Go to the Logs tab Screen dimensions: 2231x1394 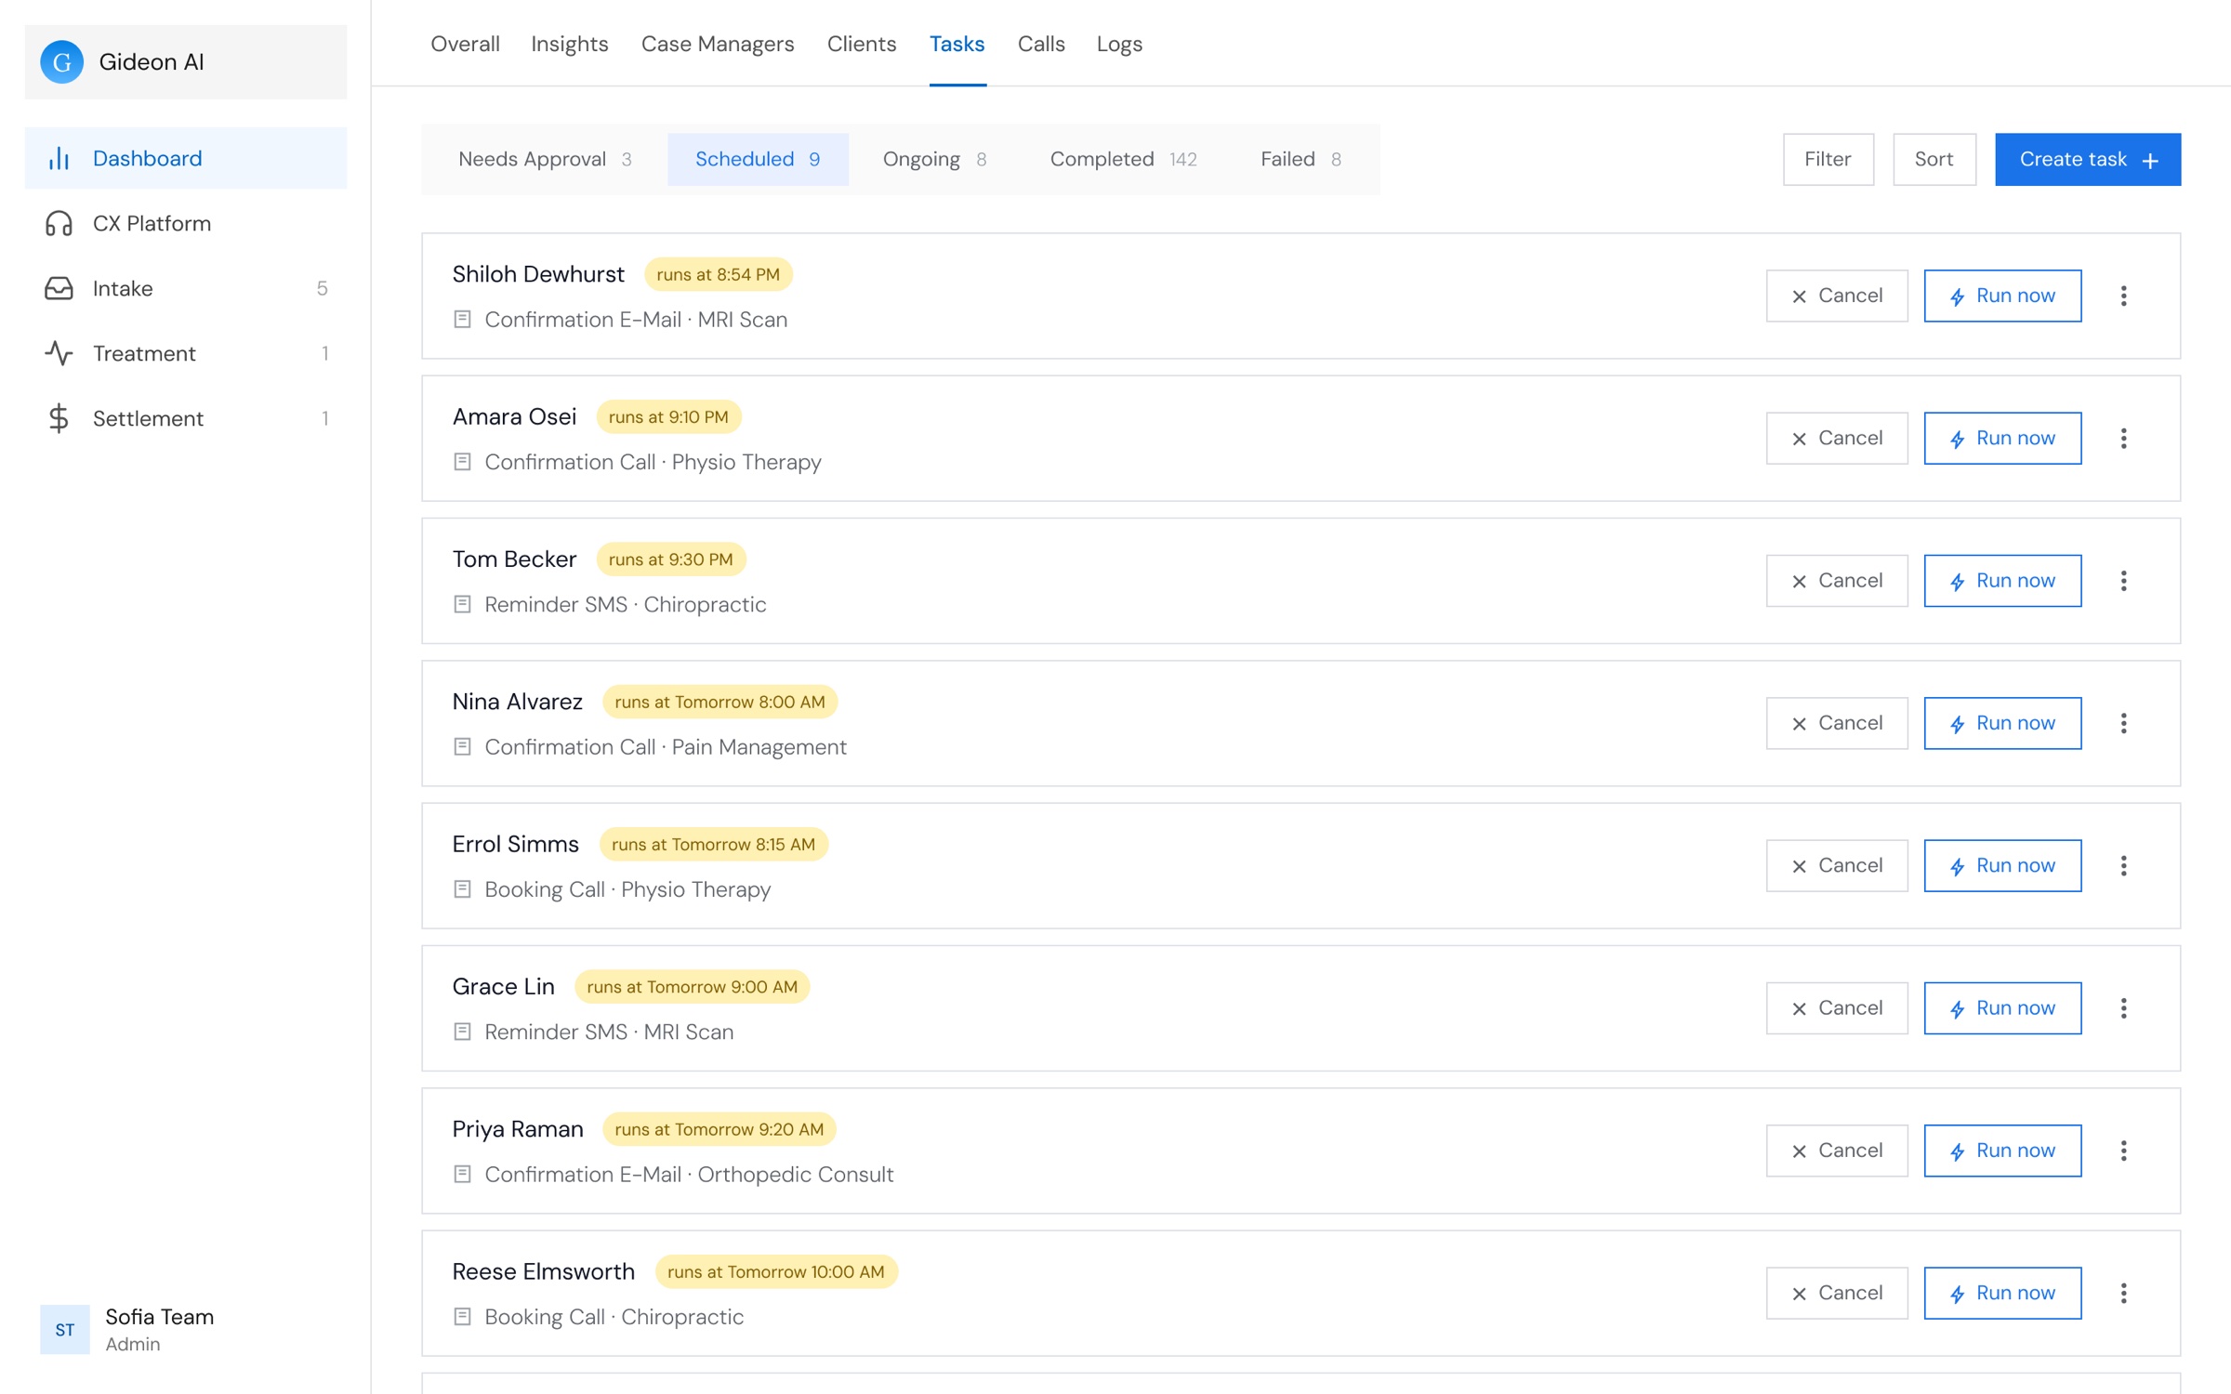(x=1119, y=44)
